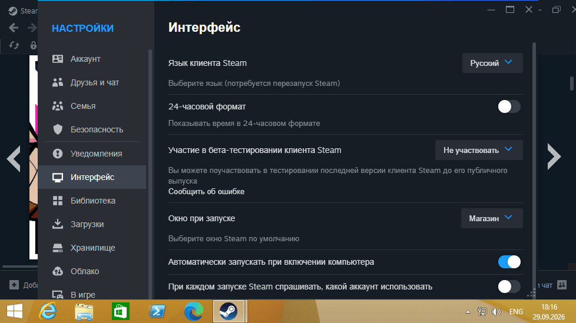Open the taskbar clock and date

click(x=549, y=312)
